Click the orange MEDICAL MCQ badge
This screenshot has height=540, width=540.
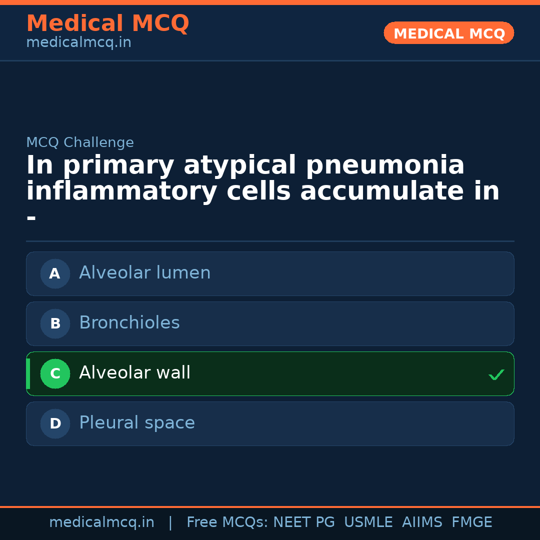[x=448, y=33]
